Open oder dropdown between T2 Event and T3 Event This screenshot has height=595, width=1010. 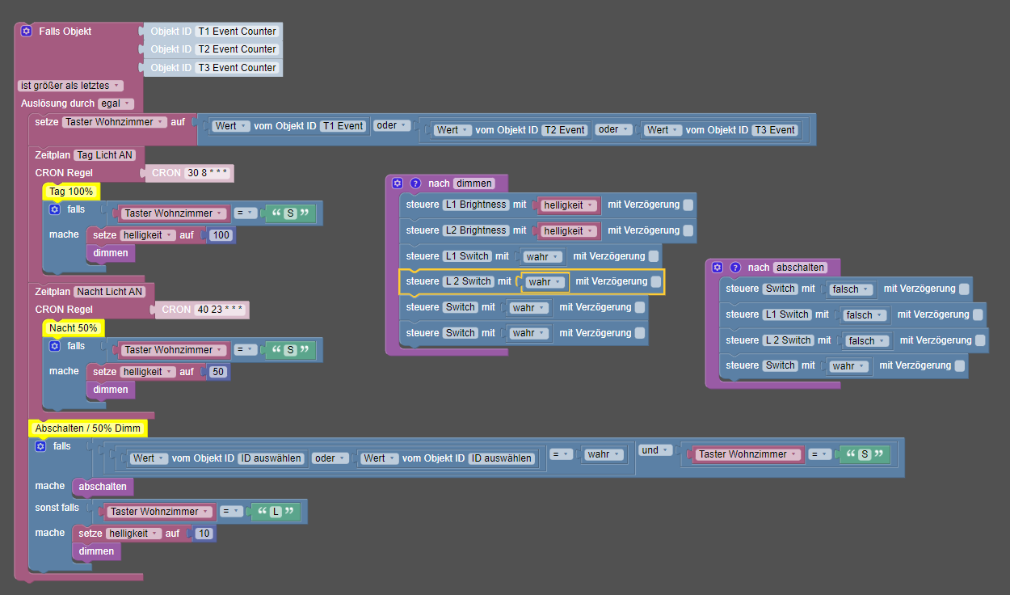pos(614,129)
